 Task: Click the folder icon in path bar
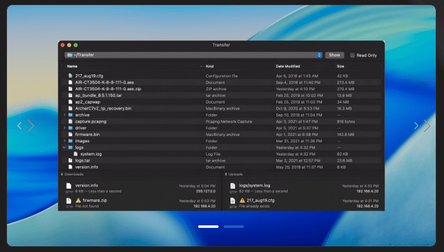(x=69, y=55)
